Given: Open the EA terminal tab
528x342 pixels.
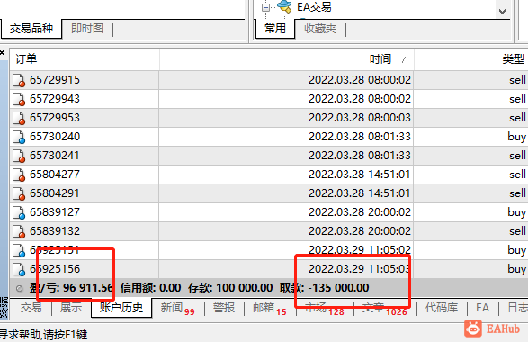Looking at the screenshot, I should [x=482, y=308].
